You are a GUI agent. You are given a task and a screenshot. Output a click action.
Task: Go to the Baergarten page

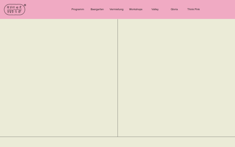pos(97,9)
